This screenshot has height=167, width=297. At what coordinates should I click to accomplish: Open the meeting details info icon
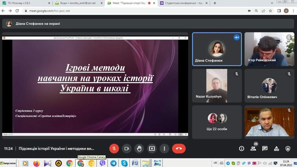[242, 148]
